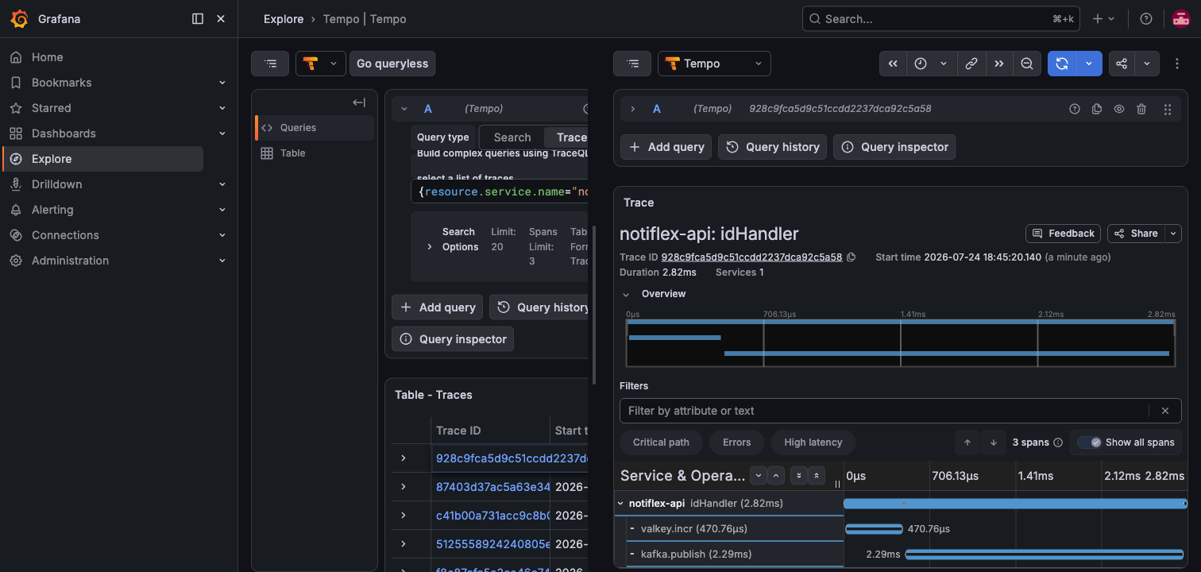
Task: Open Home from the sidebar
Action: 47,57
